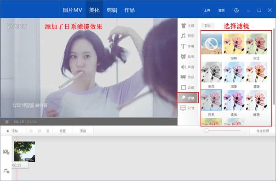Screen dimensions: 276x181
Task: Switch to the 作品 tab
Action: 129,10
